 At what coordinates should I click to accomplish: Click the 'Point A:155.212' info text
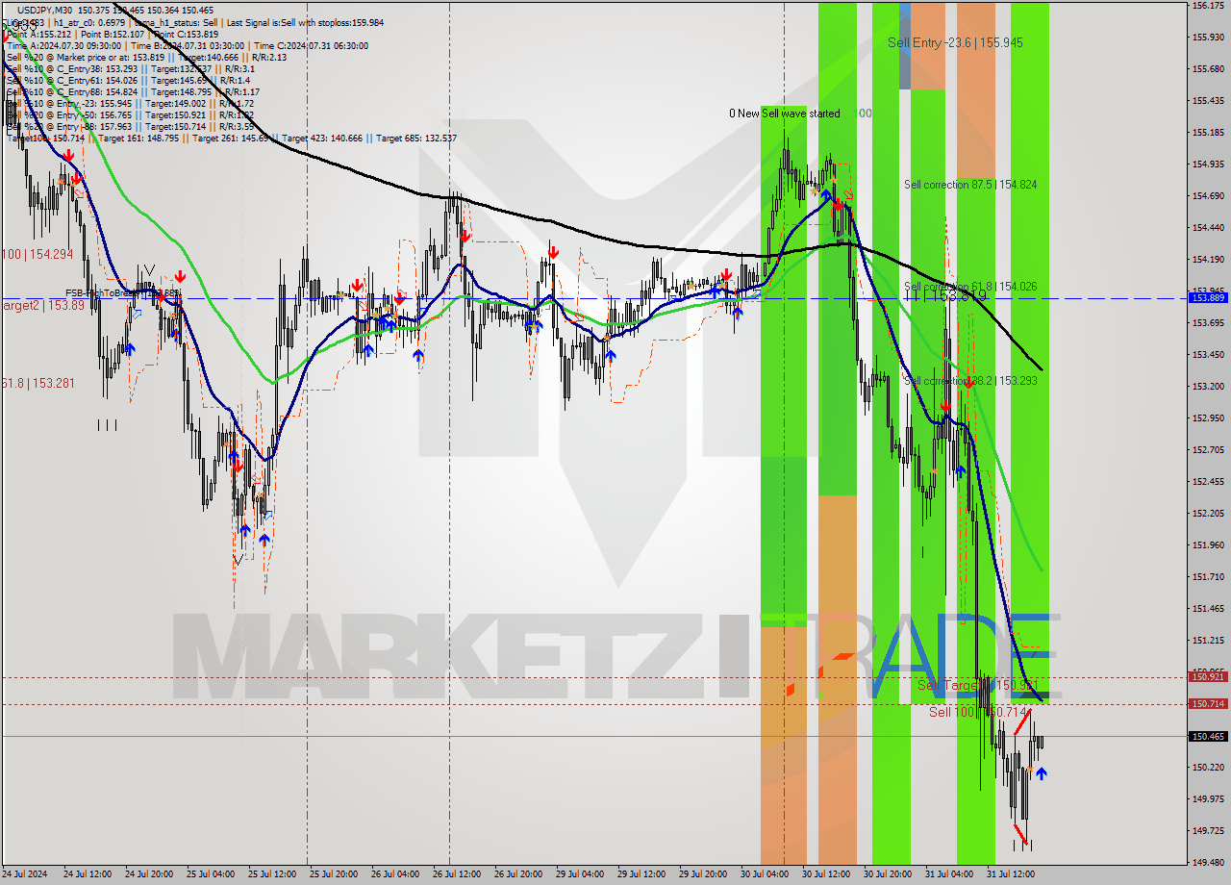pos(38,34)
